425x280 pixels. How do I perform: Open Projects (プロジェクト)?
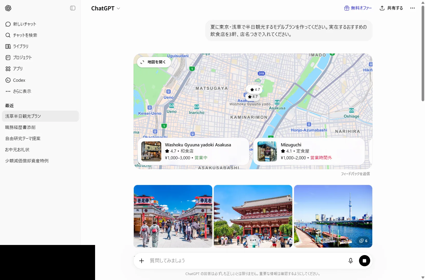pyautogui.click(x=40, y=58)
